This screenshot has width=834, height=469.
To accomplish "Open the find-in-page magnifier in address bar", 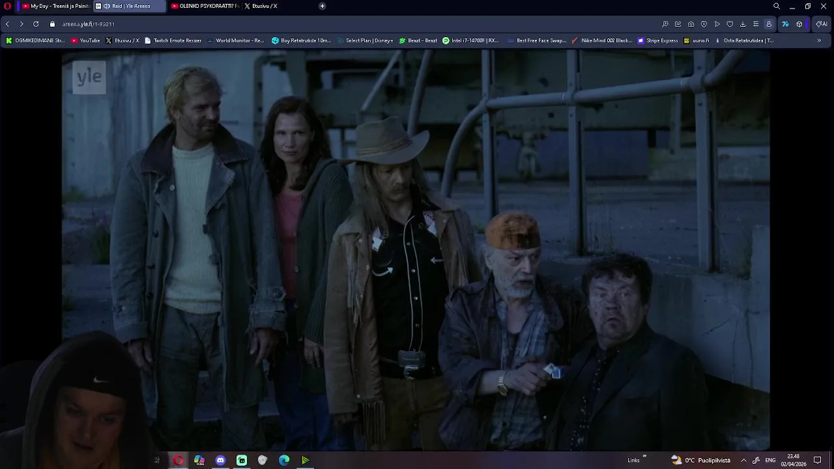I will 665,24.
